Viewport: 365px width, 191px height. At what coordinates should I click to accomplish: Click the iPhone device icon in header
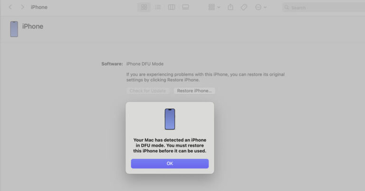click(x=14, y=29)
